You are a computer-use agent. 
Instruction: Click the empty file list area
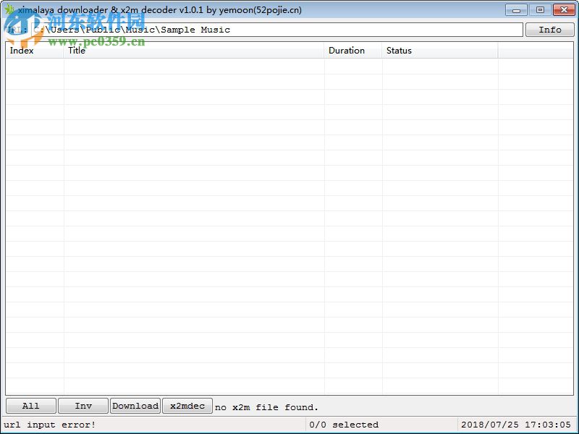point(289,217)
